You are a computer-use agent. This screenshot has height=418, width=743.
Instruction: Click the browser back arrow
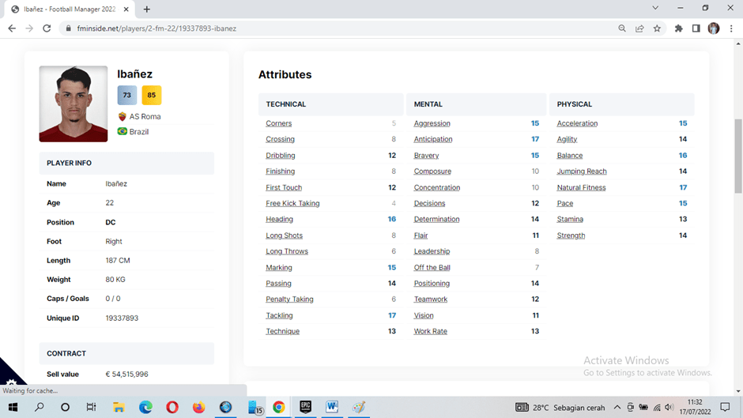coord(11,28)
